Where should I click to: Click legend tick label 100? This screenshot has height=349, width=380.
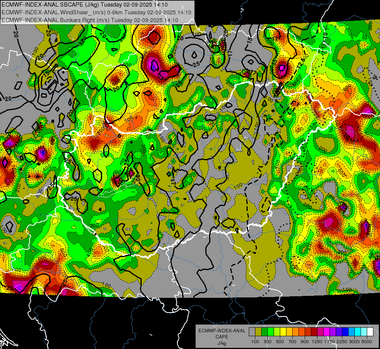(255, 342)
